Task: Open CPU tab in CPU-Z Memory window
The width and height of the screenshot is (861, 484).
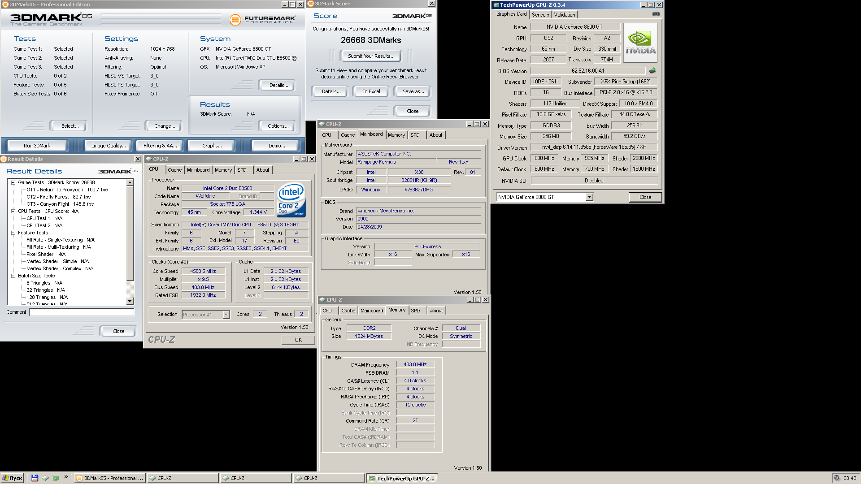Action: point(327,311)
